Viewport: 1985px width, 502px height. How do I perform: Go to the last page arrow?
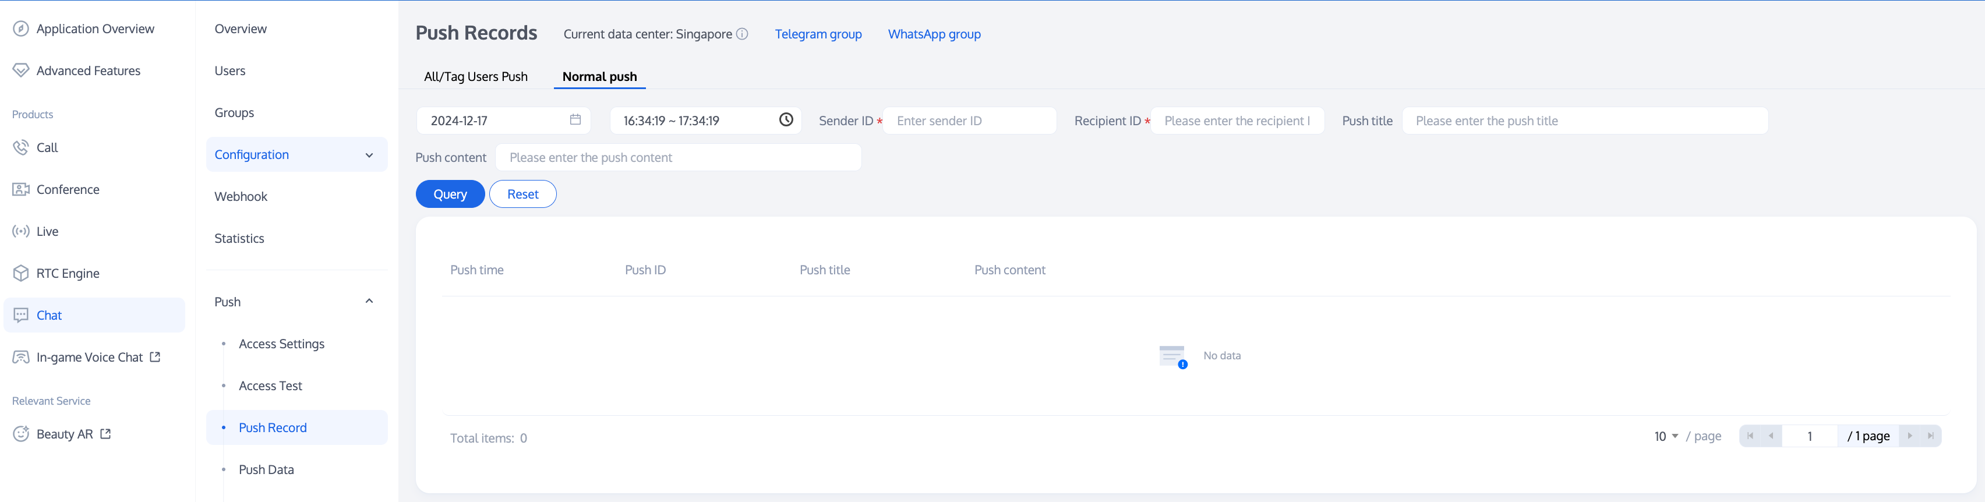pyautogui.click(x=1930, y=436)
